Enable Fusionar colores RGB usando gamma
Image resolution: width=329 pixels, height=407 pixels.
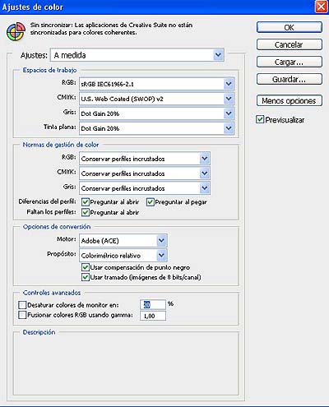(x=22, y=315)
